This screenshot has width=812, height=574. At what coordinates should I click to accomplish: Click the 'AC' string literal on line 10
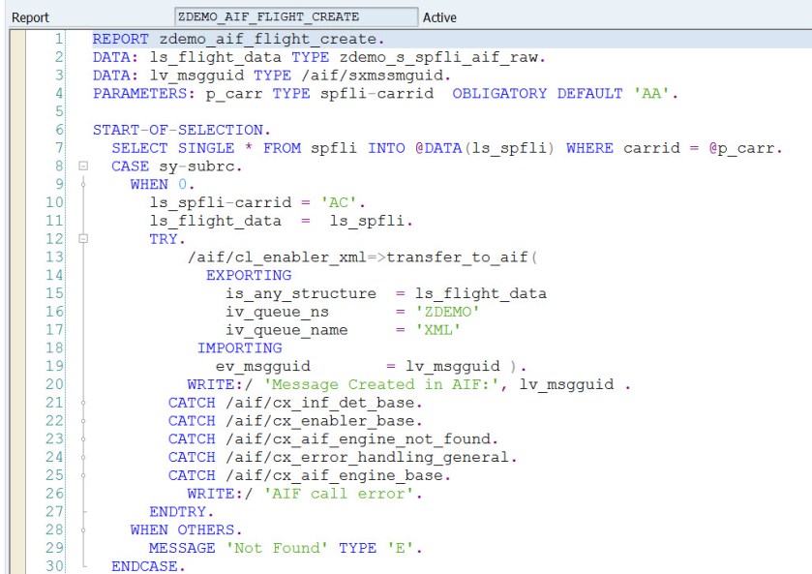pyautogui.click(x=339, y=202)
